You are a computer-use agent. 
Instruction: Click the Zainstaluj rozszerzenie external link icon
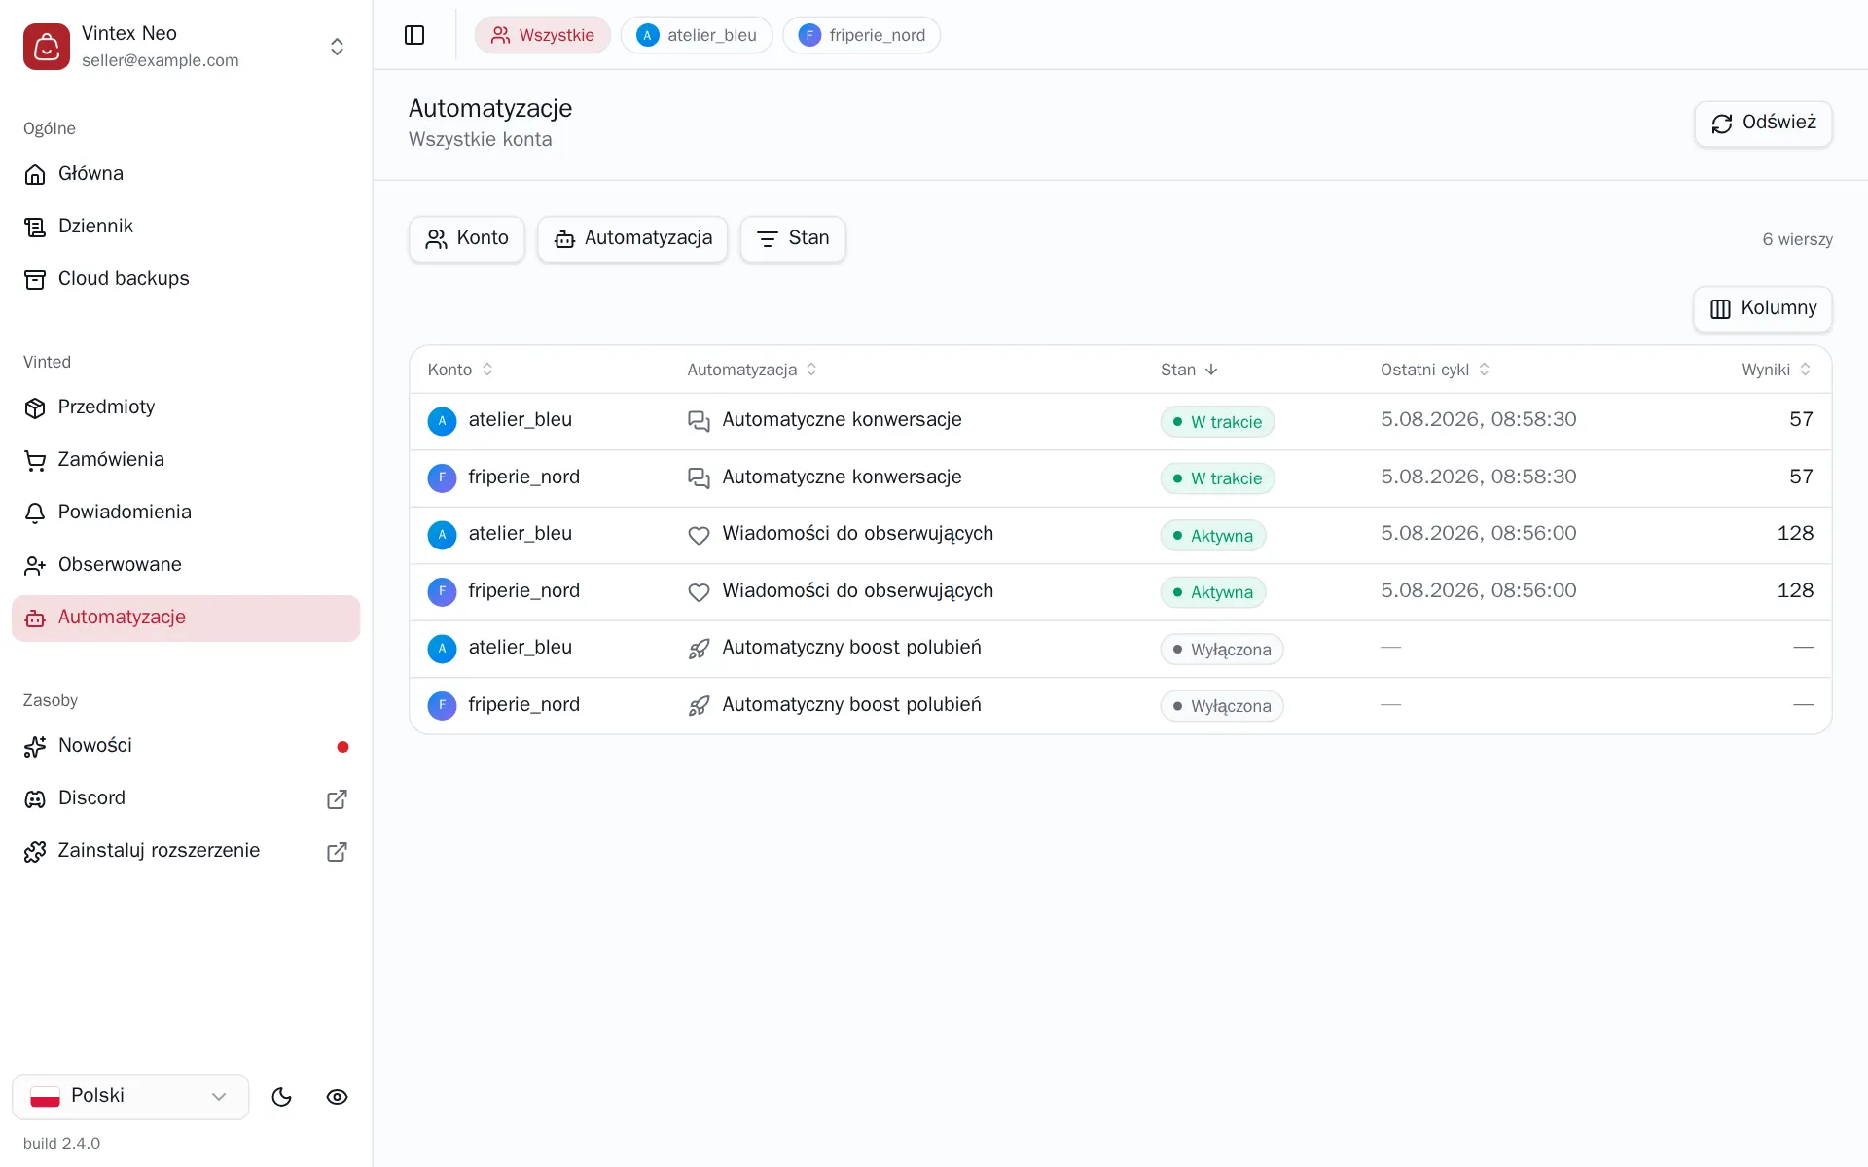pyautogui.click(x=337, y=852)
